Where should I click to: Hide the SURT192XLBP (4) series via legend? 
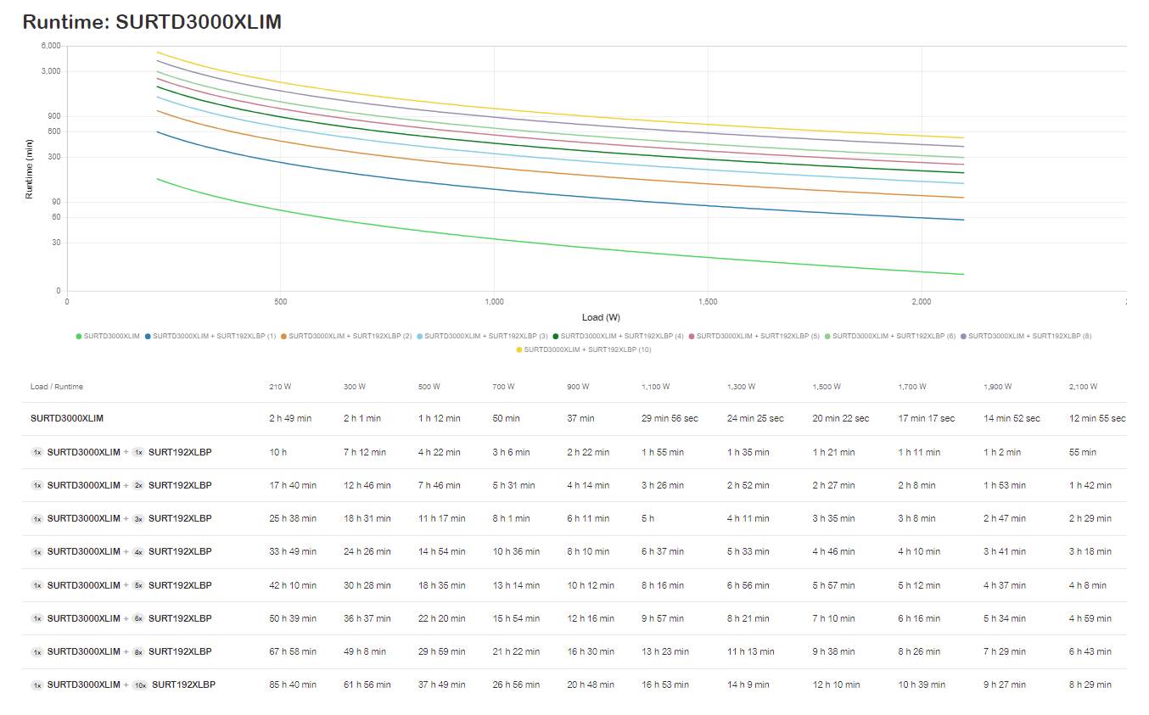coord(618,337)
